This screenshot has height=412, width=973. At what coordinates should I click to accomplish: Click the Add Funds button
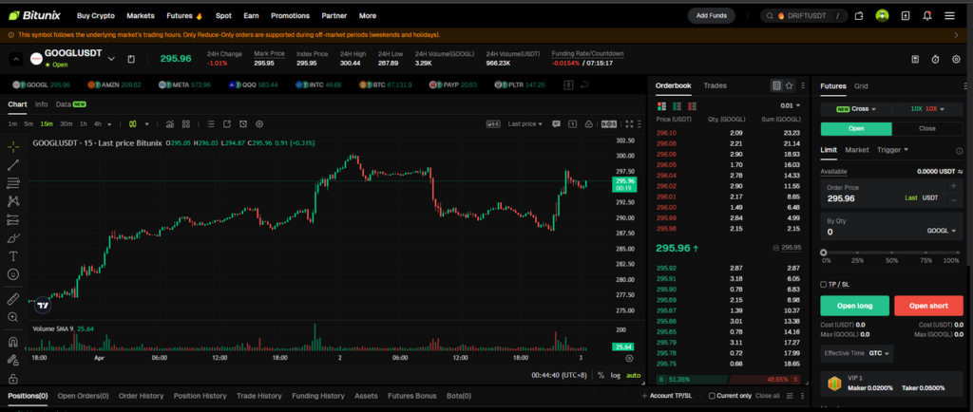[711, 15]
